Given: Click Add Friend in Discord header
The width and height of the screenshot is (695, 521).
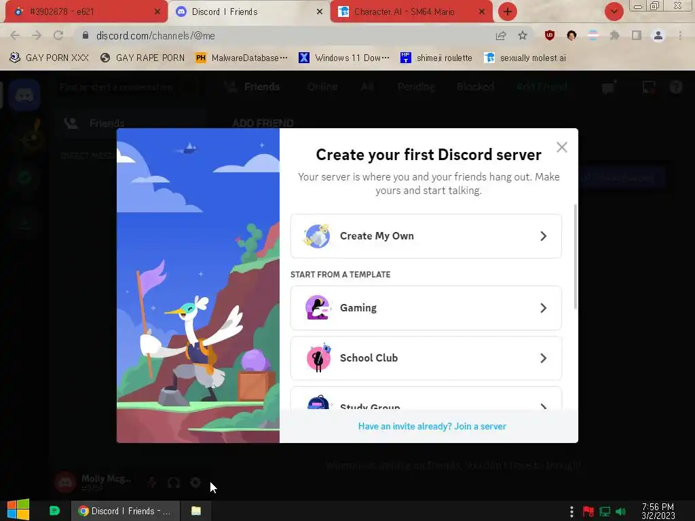Looking at the screenshot, I should point(542,87).
